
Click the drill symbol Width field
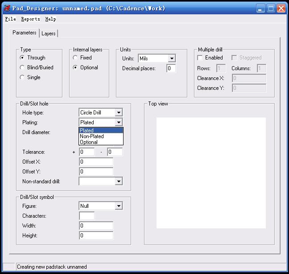96,226
